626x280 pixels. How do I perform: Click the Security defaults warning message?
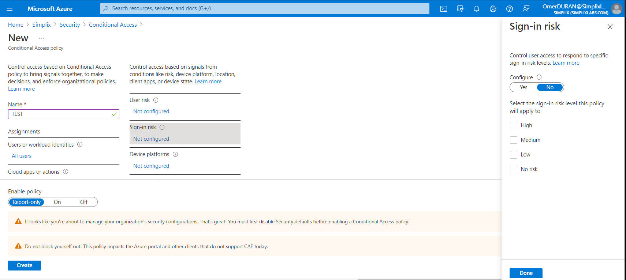click(217, 222)
